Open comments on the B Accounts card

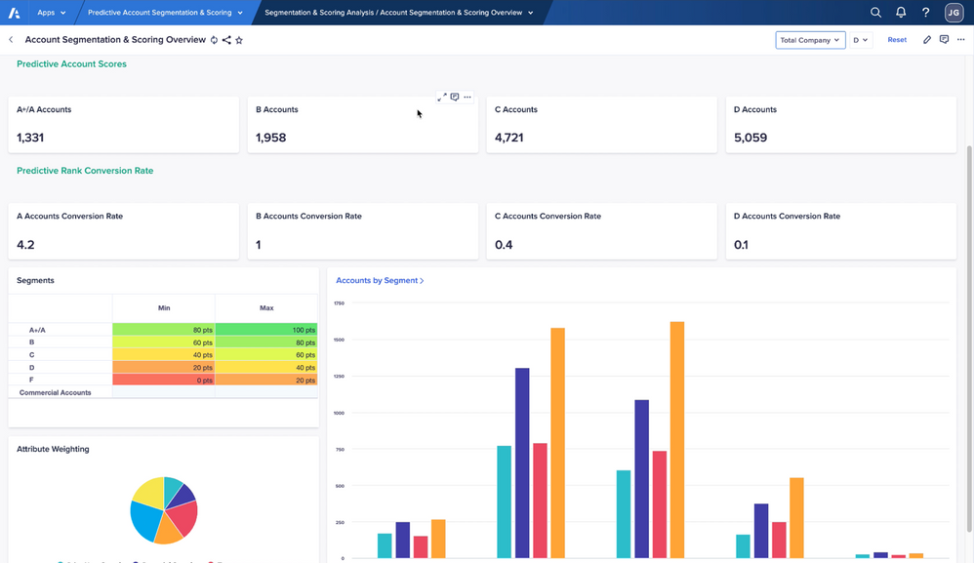point(455,97)
